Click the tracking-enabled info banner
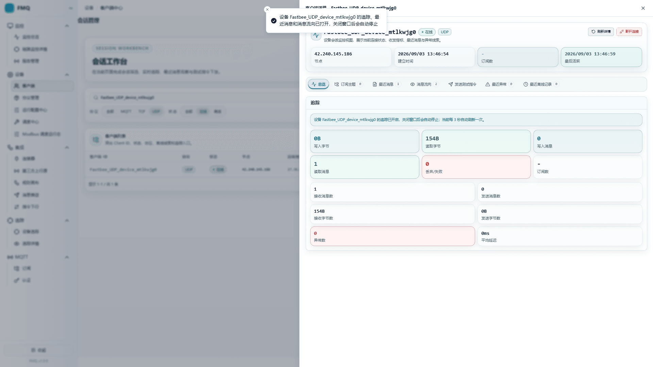Screen dimensions: 653x367 pyautogui.click(x=476, y=120)
